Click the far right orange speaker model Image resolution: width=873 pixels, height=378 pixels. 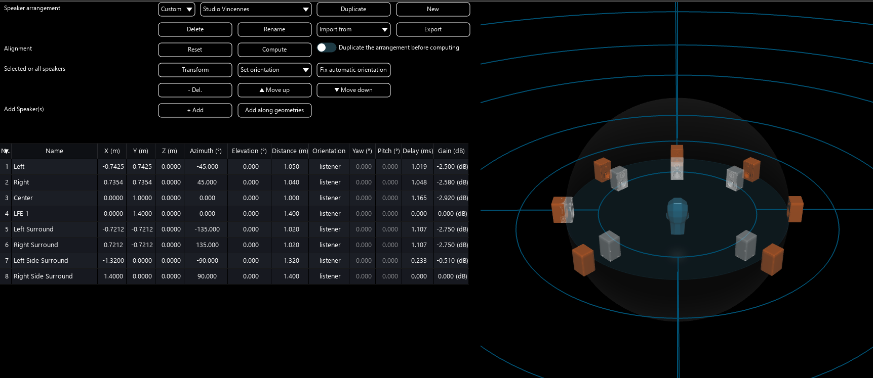pyautogui.click(x=796, y=209)
